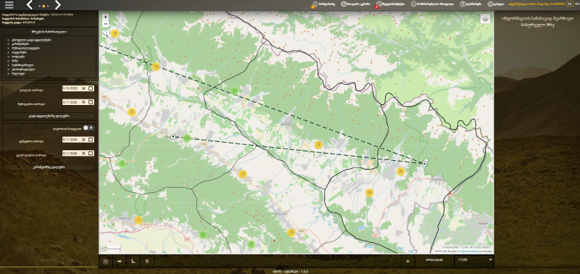Select the polygon drawing tool in bottom toolbar

(106, 262)
